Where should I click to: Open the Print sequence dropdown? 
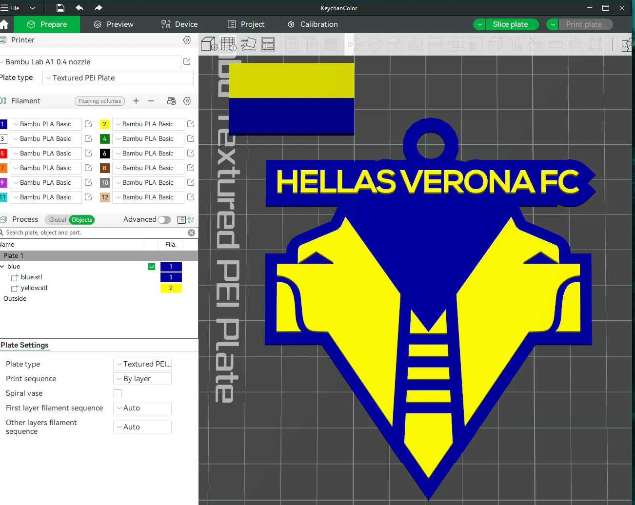point(142,379)
